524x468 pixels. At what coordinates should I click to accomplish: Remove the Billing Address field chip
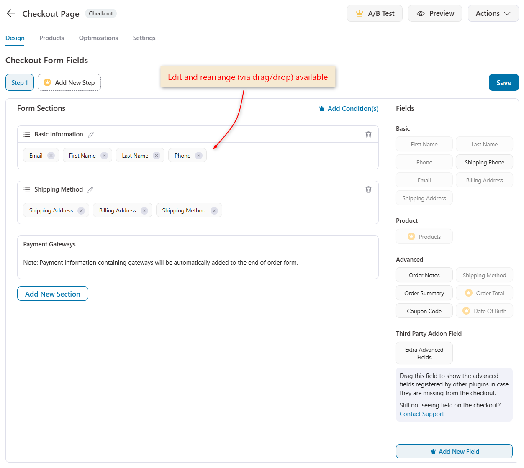(x=144, y=211)
